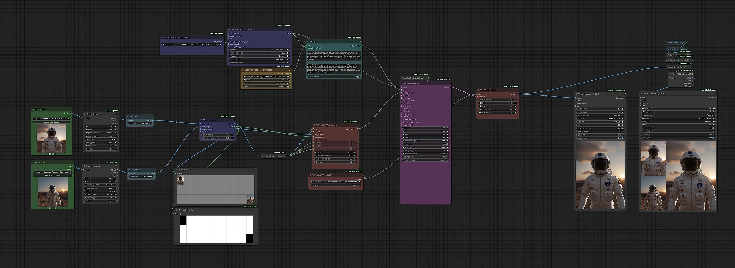Open base_precision dropdown in WanVideo Model Loader
Viewport: 735px width, 268px height.
(x=259, y=53)
